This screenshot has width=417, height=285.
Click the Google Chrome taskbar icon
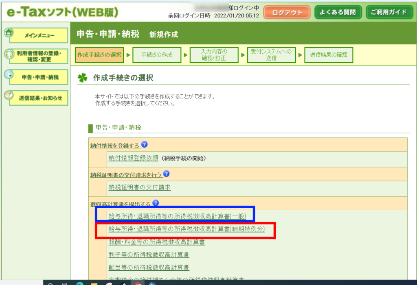coord(138,284)
